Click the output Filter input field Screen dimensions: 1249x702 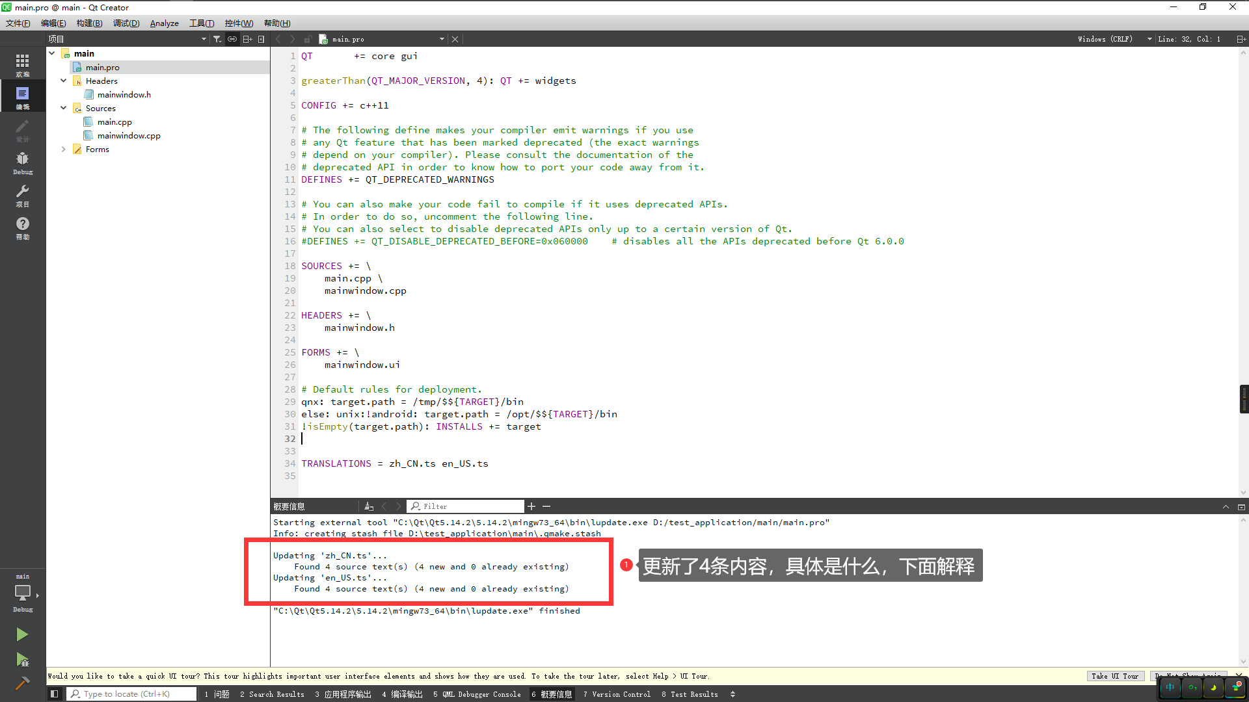point(465,506)
